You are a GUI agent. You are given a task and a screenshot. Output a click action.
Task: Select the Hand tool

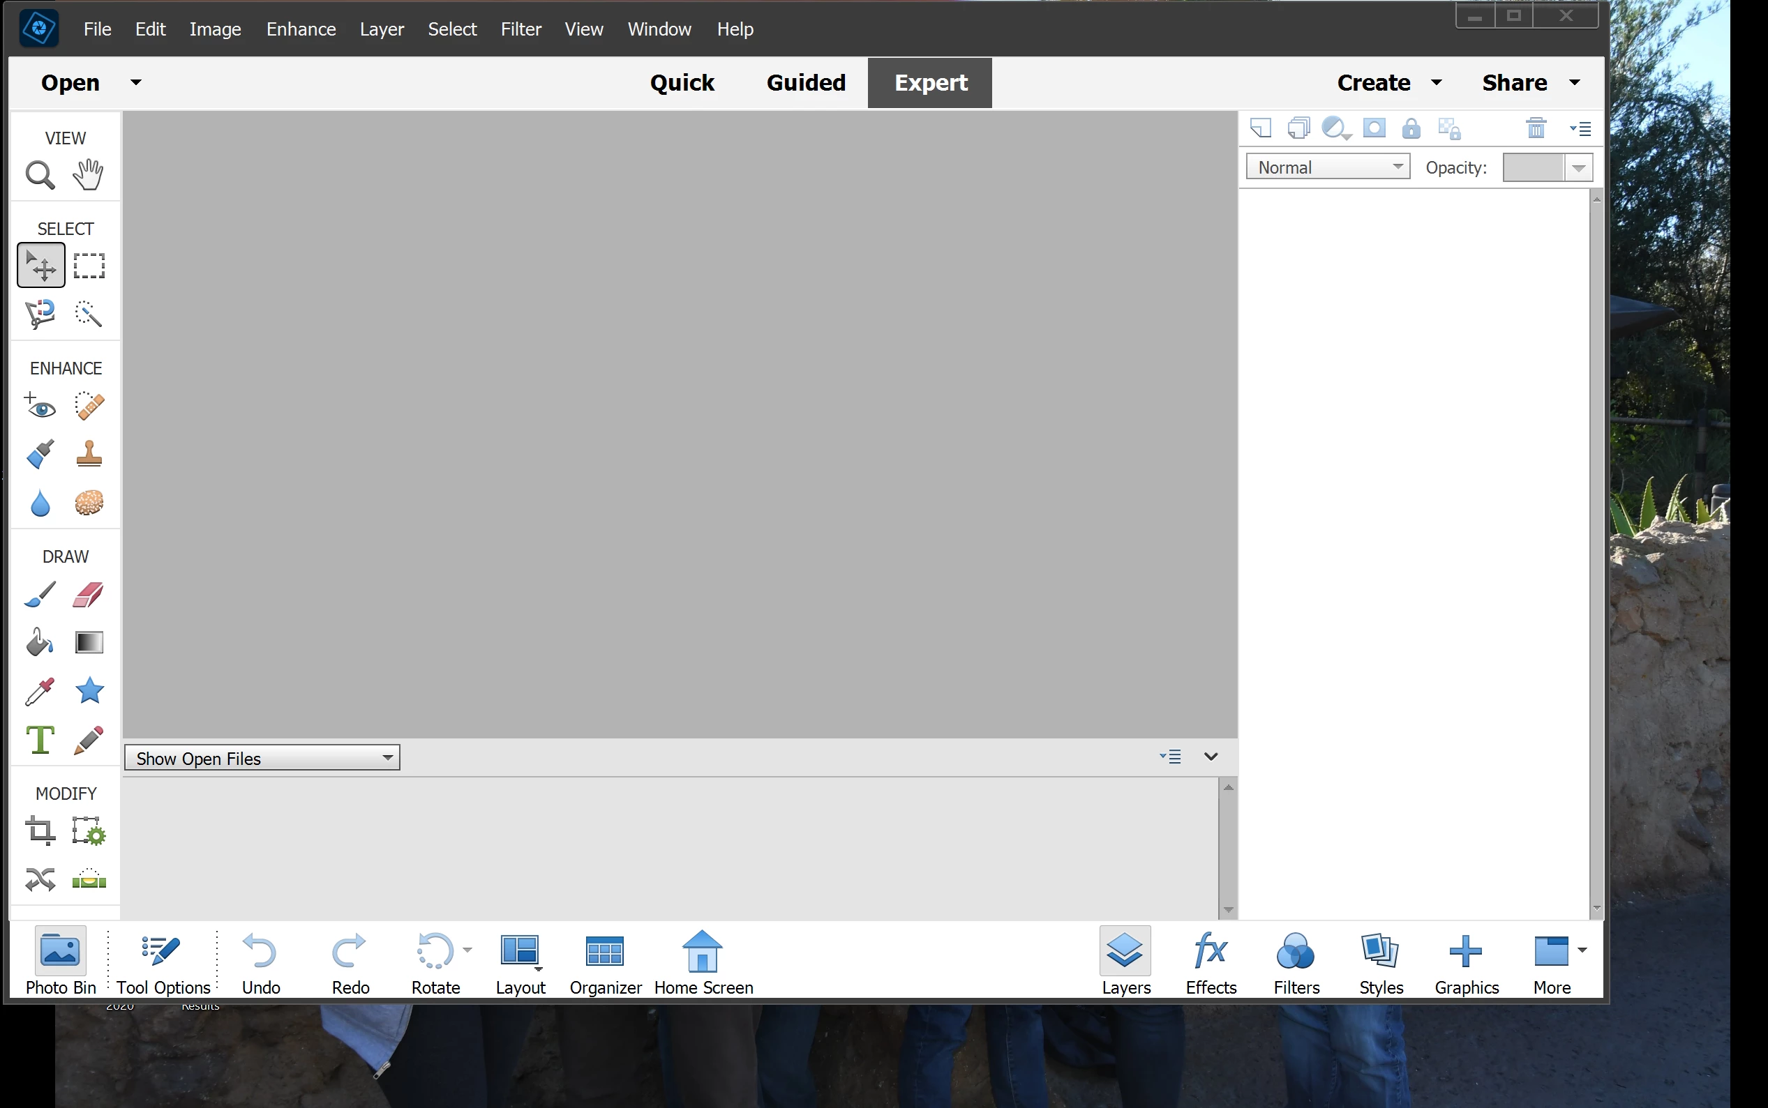coord(89,174)
